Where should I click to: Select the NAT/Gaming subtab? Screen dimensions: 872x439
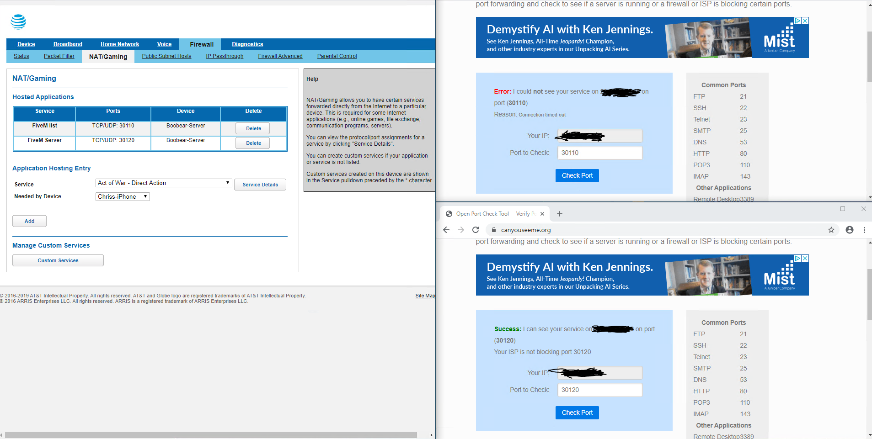pos(108,57)
